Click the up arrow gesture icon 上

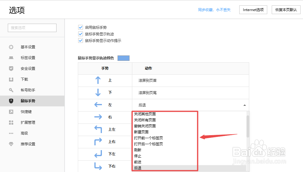[x=98, y=80]
